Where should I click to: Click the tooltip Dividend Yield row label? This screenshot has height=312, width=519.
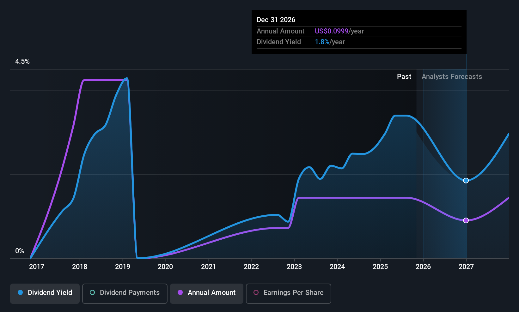279,42
